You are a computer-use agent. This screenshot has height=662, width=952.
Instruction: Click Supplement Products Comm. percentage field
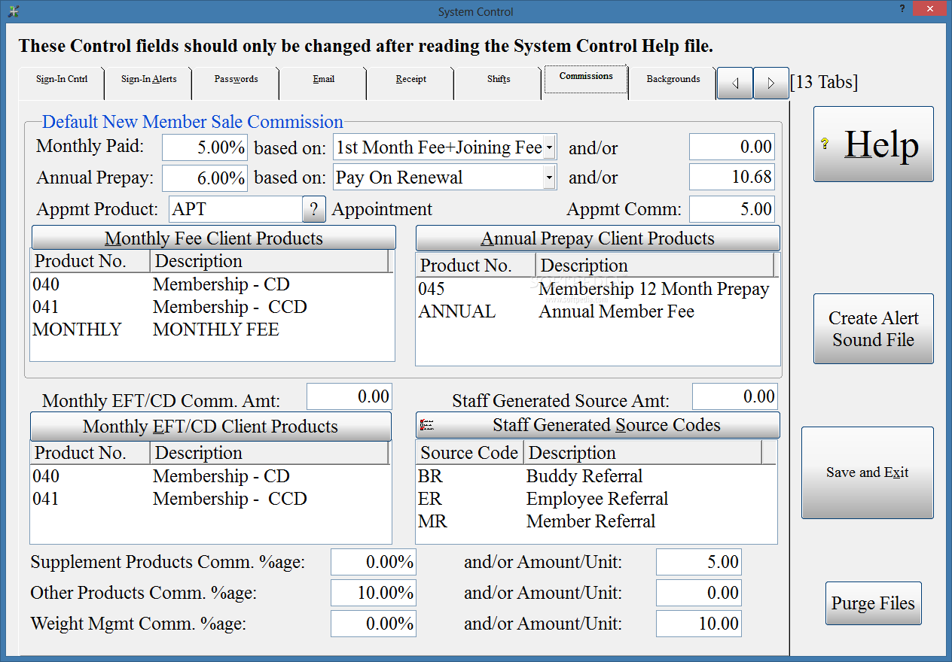pos(374,562)
